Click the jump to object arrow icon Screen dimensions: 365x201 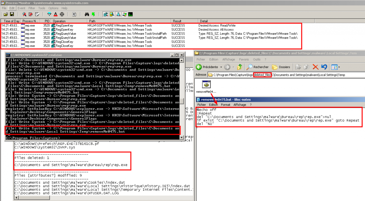(92, 14)
